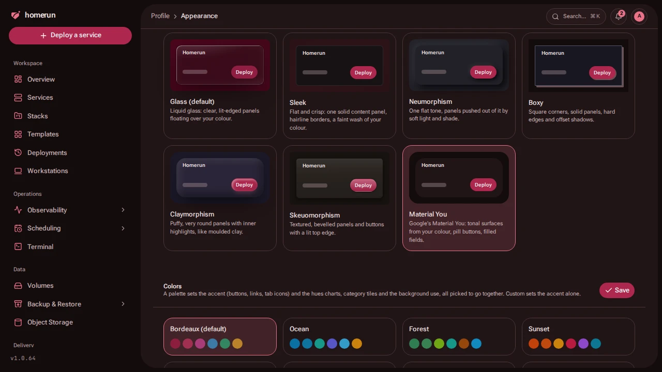662x372 pixels.
Task: Click the Backup & Restore archive icon
Action: coord(18,304)
